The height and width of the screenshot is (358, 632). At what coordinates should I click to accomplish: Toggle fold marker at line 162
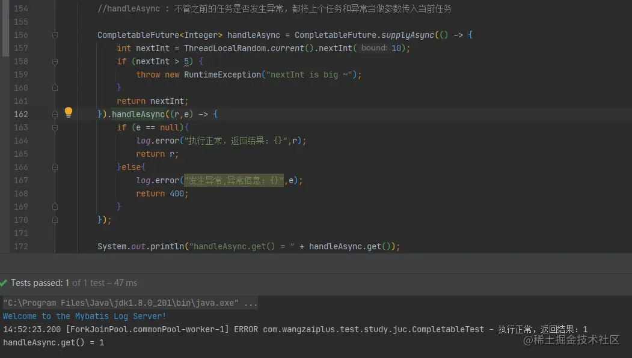pos(55,114)
